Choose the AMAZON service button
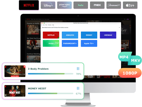Viewport: 142px width, 107px height. pos(70,35)
